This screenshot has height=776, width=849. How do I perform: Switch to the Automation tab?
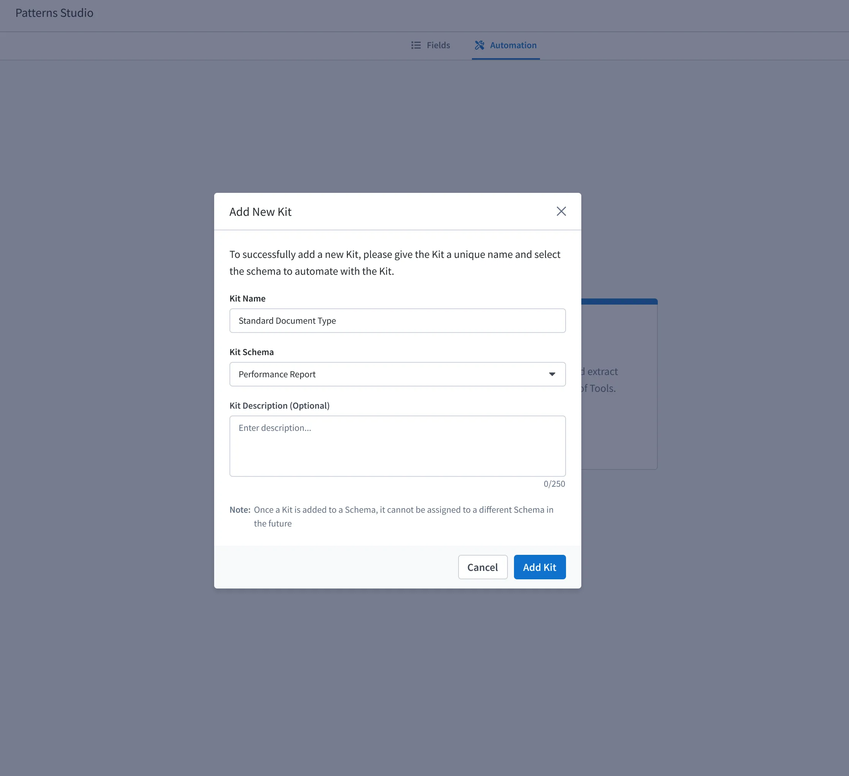click(505, 45)
